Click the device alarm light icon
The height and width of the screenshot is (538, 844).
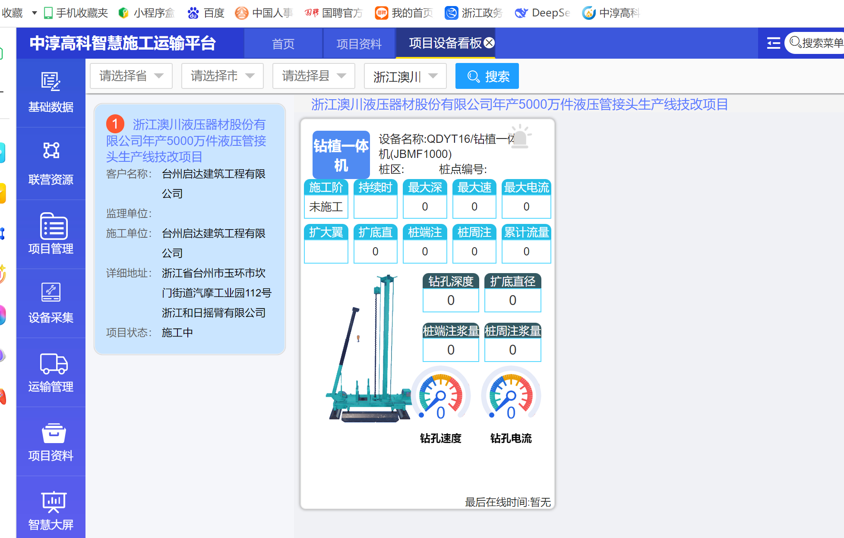(520, 137)
